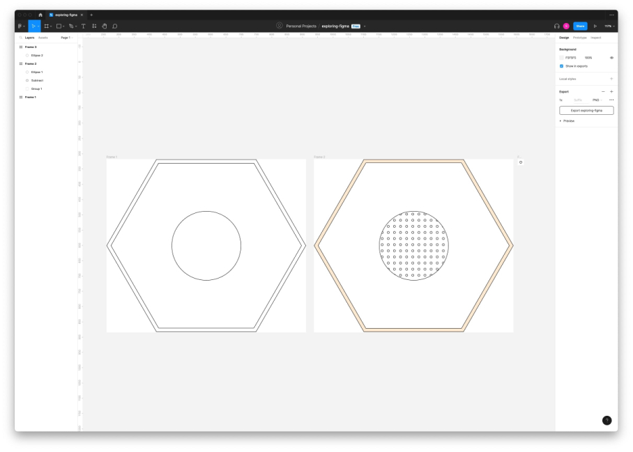Viewport: 633px width, 452px height.
Task: Add a local style with plus icon
Action: pos(611,79)
